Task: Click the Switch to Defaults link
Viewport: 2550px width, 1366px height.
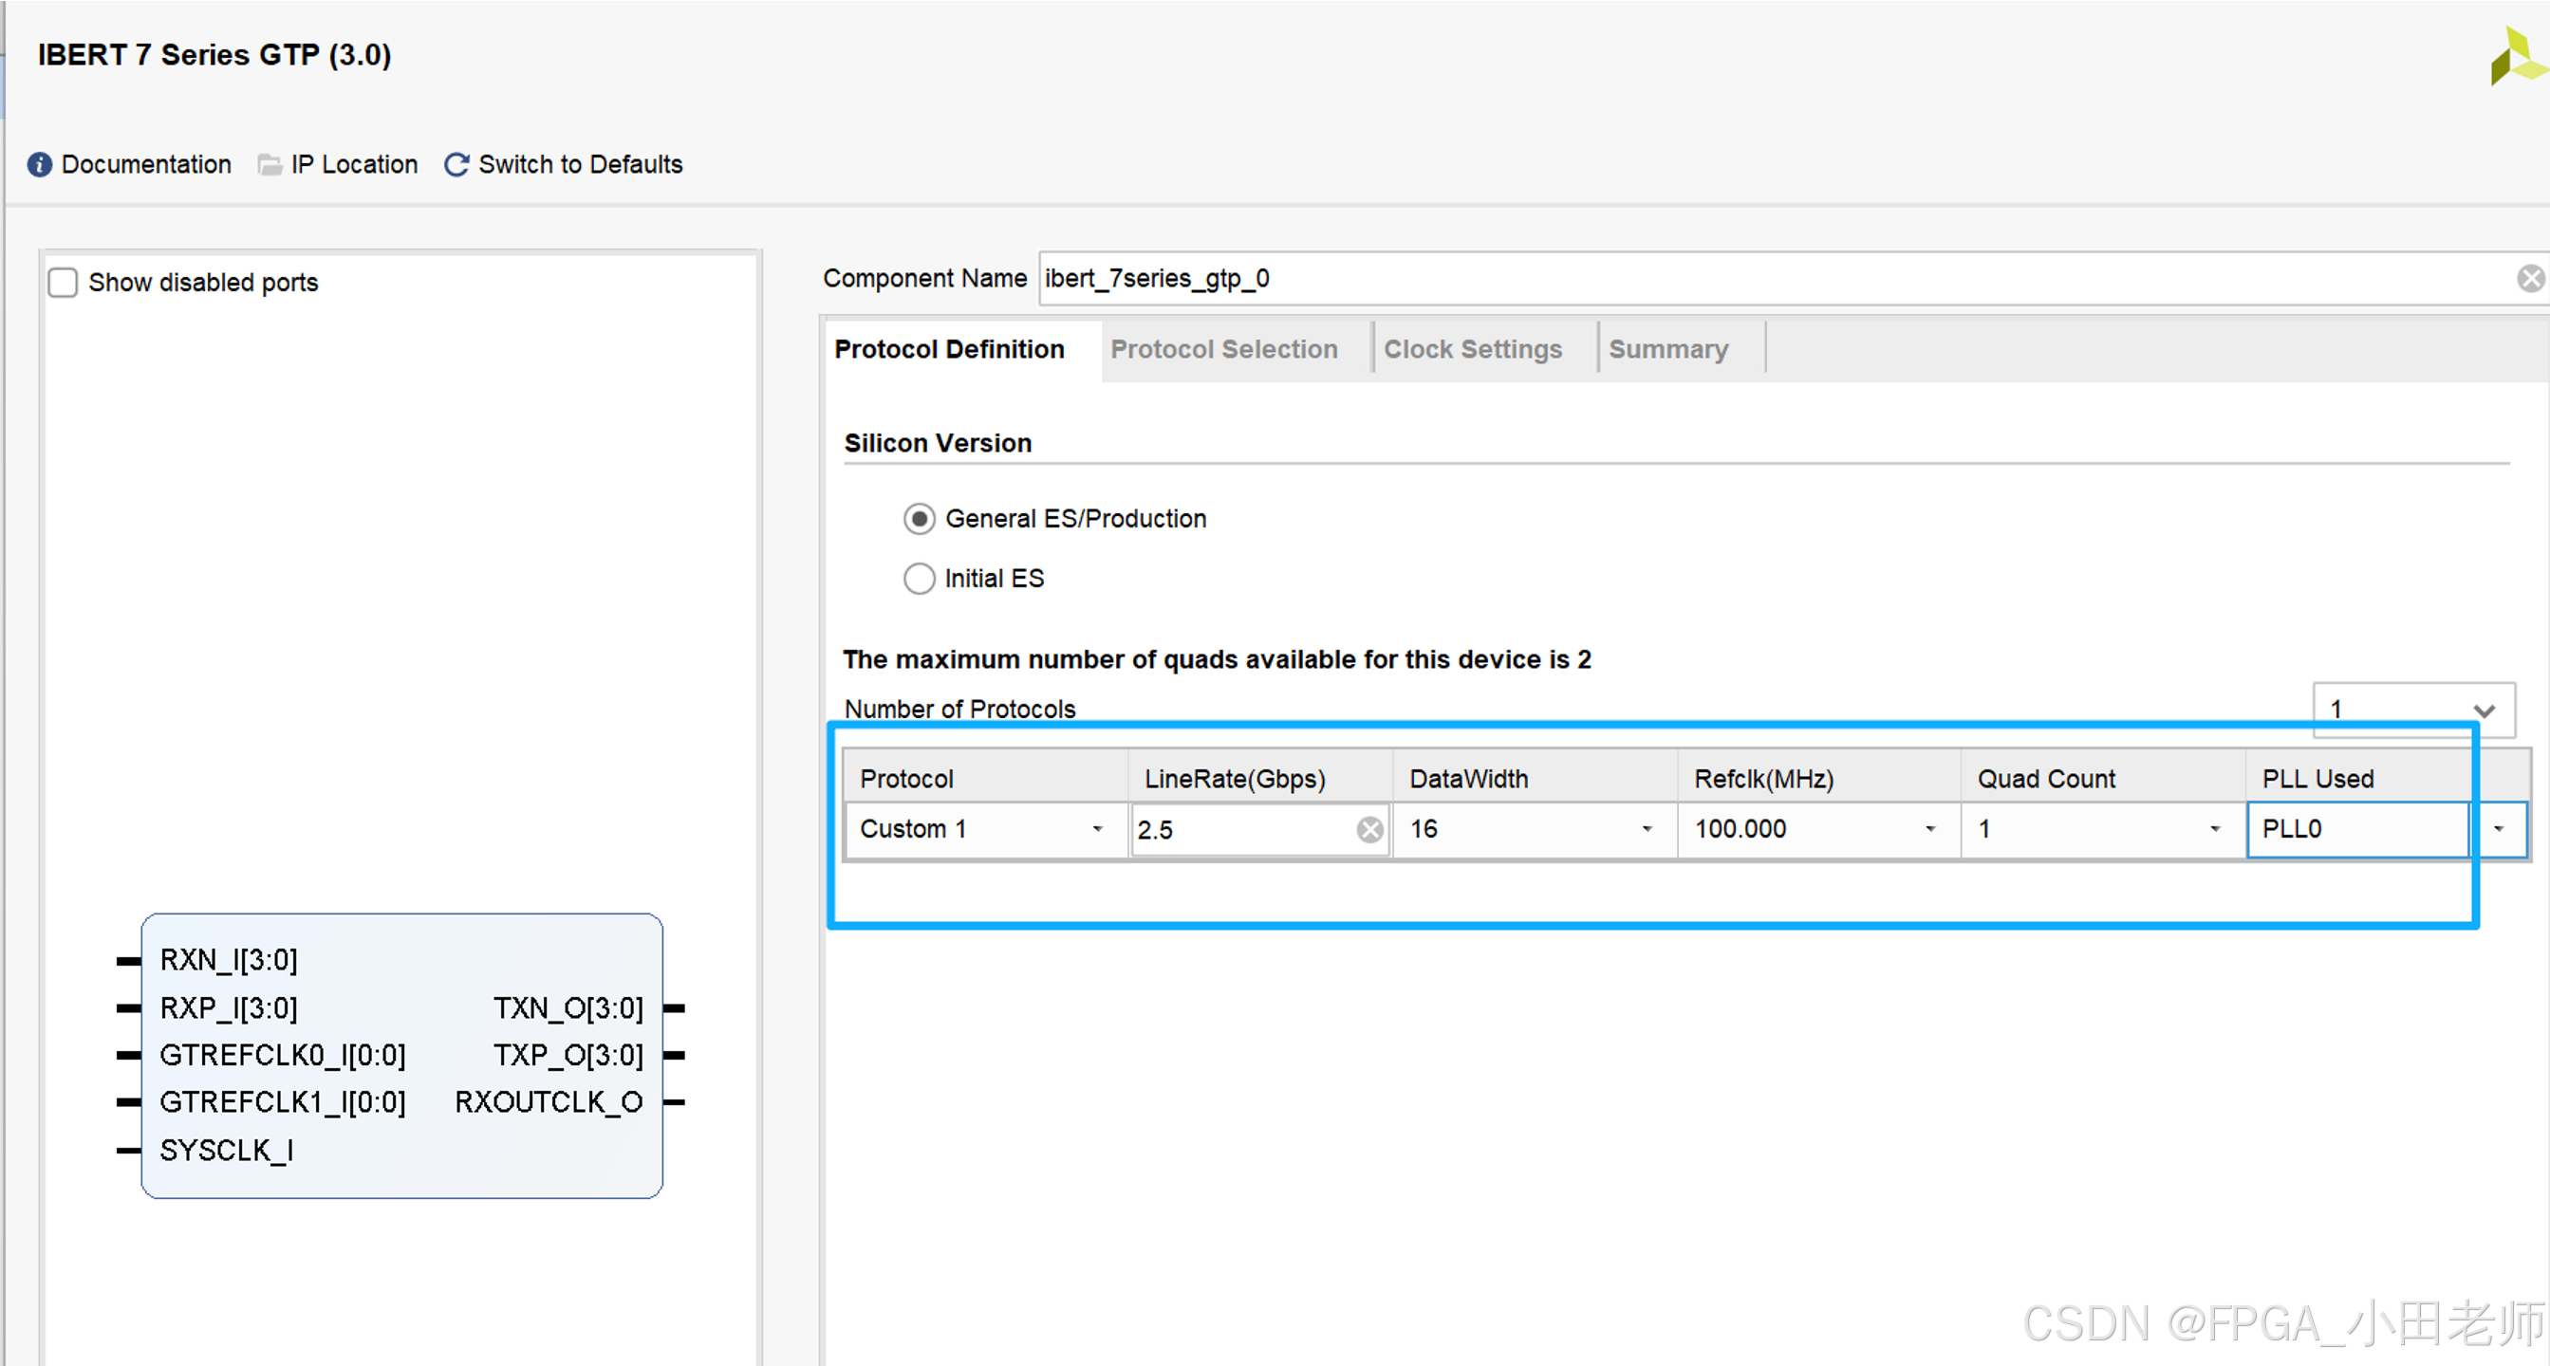Action: (580, 164)
